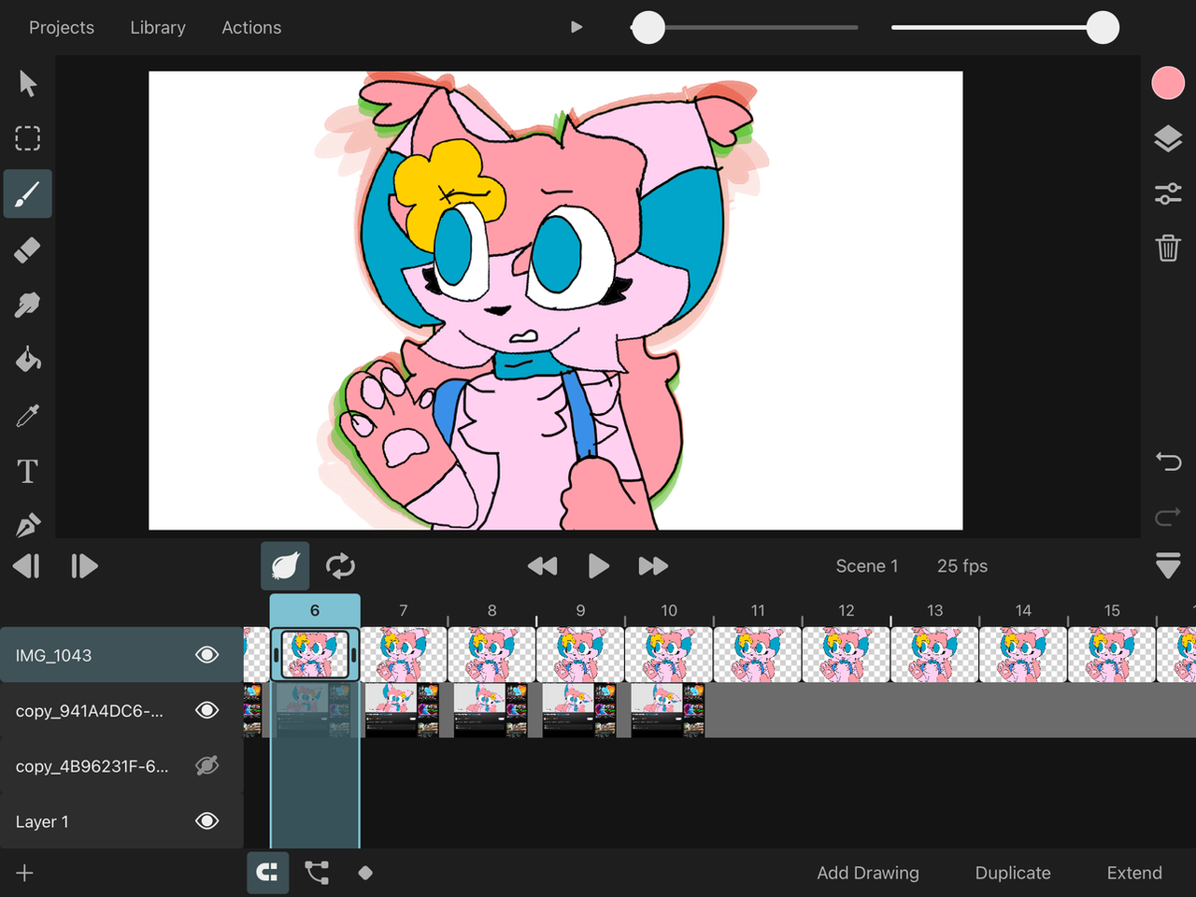Hide the copy_941A4DC6 layer
Image resolution: width=1196 pixels, height=897 pixels.
[x=206, y=710]
